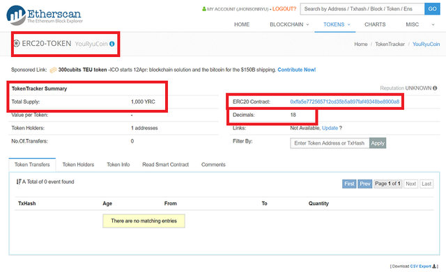
Task: Click the 'Page 1 of 1' indicator
Action: (387, 184)
